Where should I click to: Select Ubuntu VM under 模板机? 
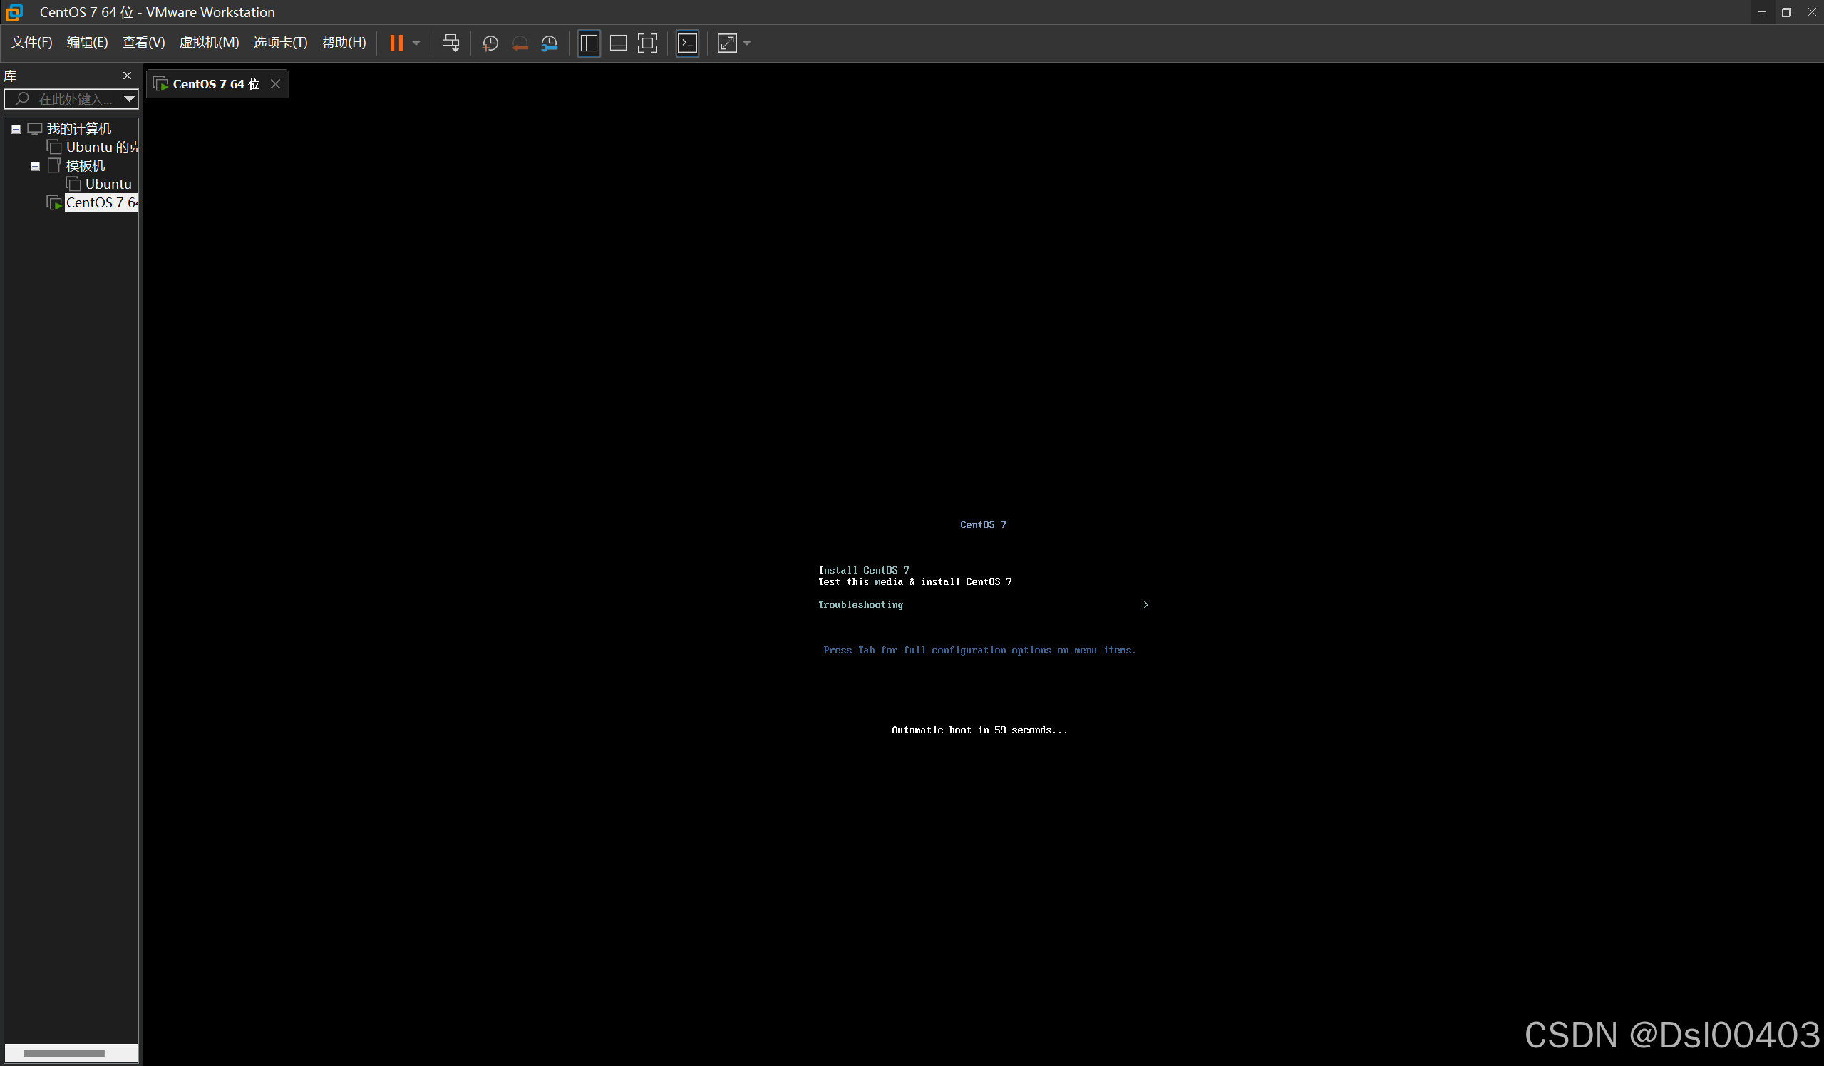pos(108,184)
